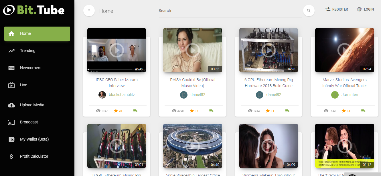Click the Live video icon in sidebar
This screenshot has height=176, width=381.
click(x=11, y=85)
